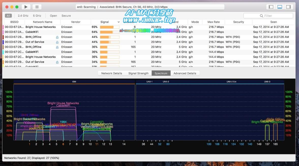299x166 pixels.
Task: Click Verizon-MRR1515-9086 label in spectrum
Action: tap(97, 127)
